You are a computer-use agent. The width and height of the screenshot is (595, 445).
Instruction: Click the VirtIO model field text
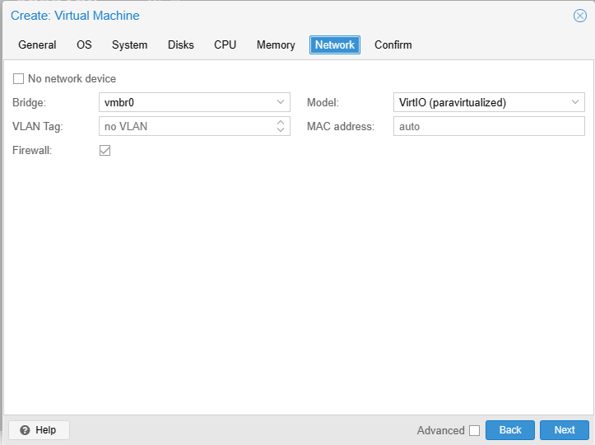pos(453,103)
